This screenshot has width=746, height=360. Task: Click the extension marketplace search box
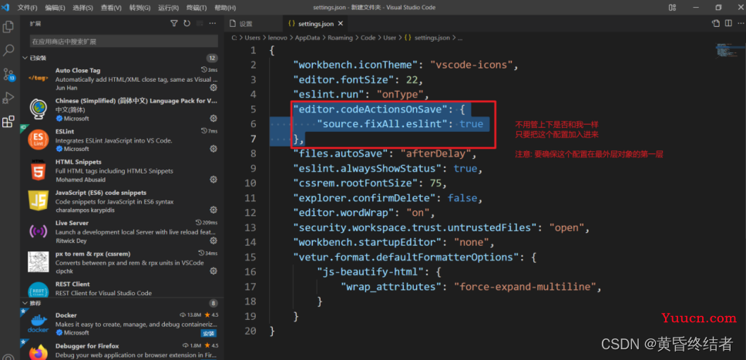[124, 42]
